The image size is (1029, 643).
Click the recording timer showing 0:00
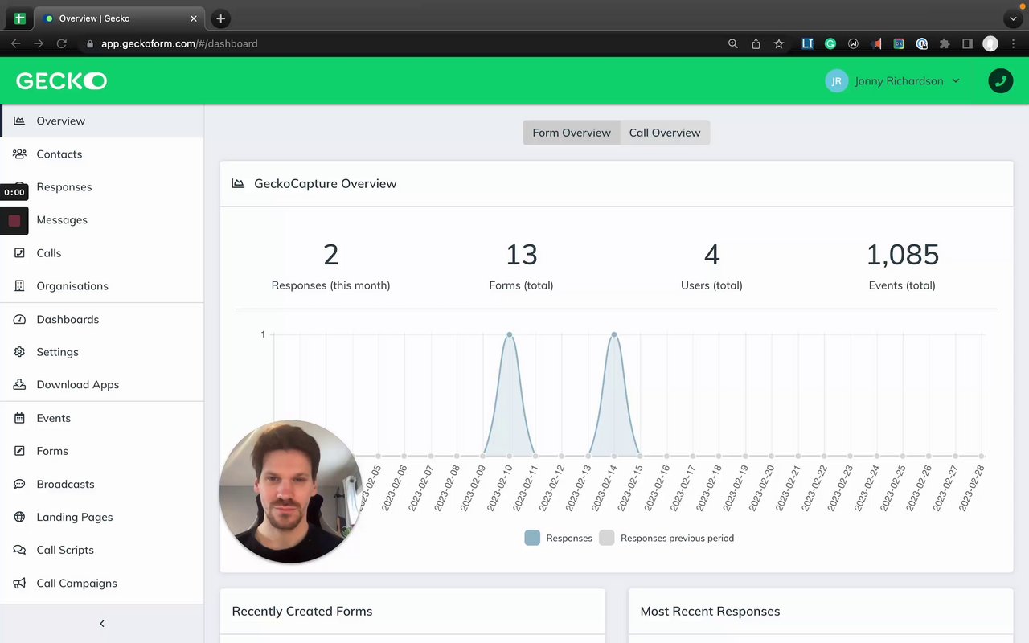[14, 192]
